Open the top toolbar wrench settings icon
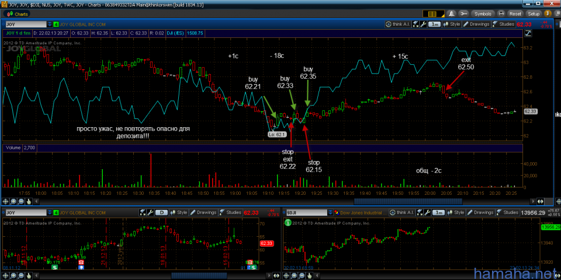The height and width of the screenshot is (280, 561). pyautogui.click(x=463, y=14)
